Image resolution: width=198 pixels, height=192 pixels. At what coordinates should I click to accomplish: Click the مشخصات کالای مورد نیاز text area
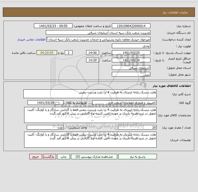click(x=90, y=115)
